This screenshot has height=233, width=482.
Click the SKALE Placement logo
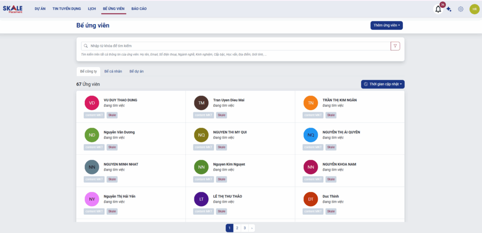(x=13, y=8)
